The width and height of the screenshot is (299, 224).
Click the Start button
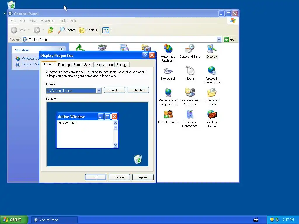(x=14, y=220)
